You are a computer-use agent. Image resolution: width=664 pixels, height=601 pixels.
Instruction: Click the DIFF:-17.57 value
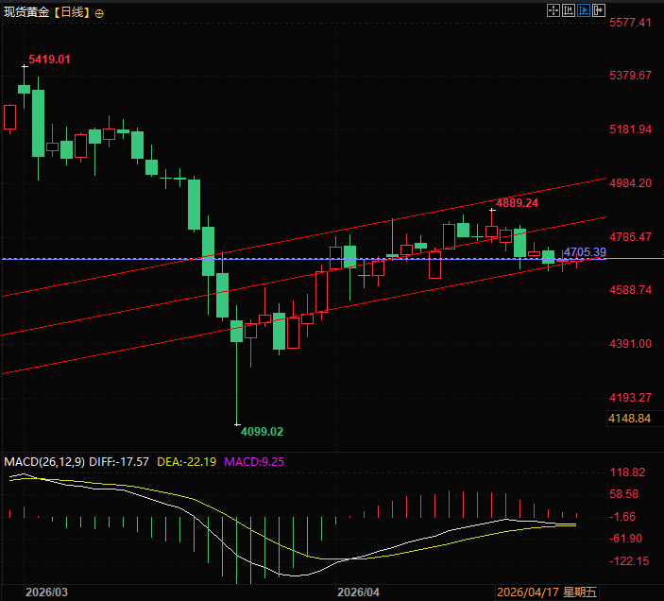coord(119,462)
